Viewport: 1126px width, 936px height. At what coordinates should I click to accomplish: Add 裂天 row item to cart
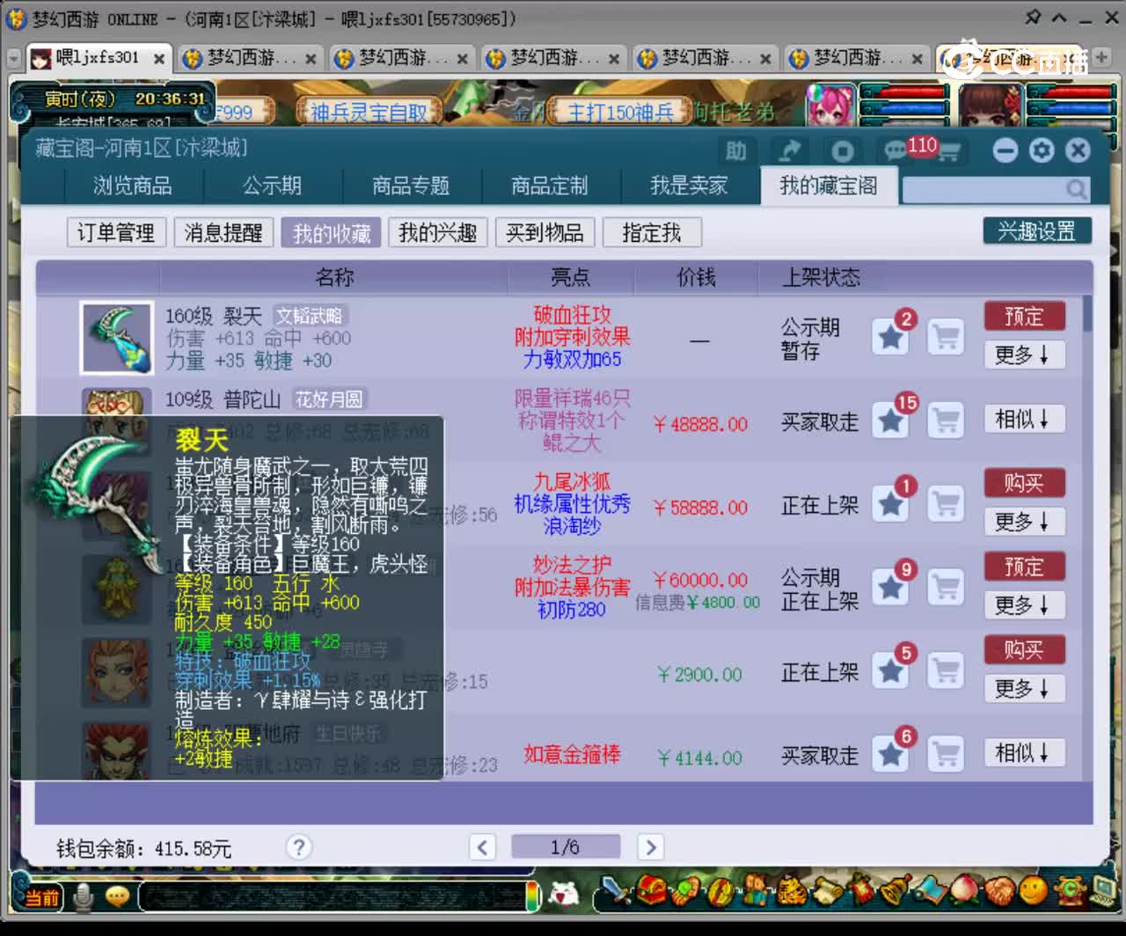tap(946, 337)
